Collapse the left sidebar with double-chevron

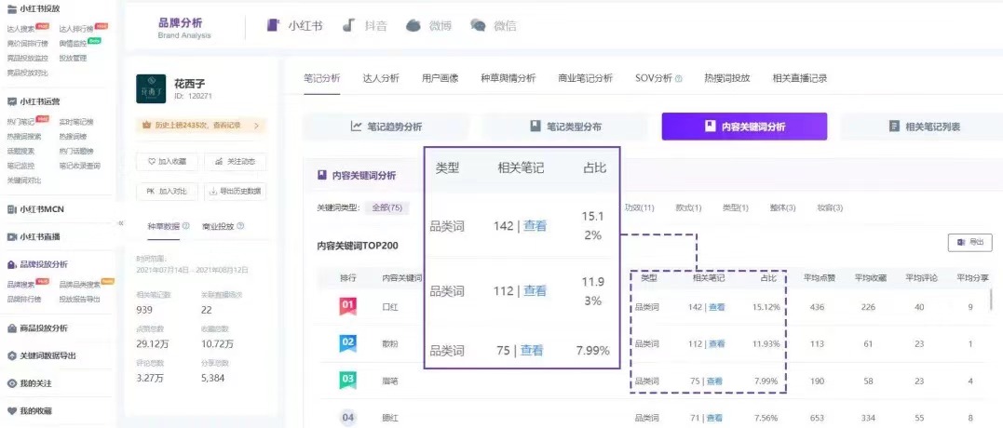click(x=121, y=223)
